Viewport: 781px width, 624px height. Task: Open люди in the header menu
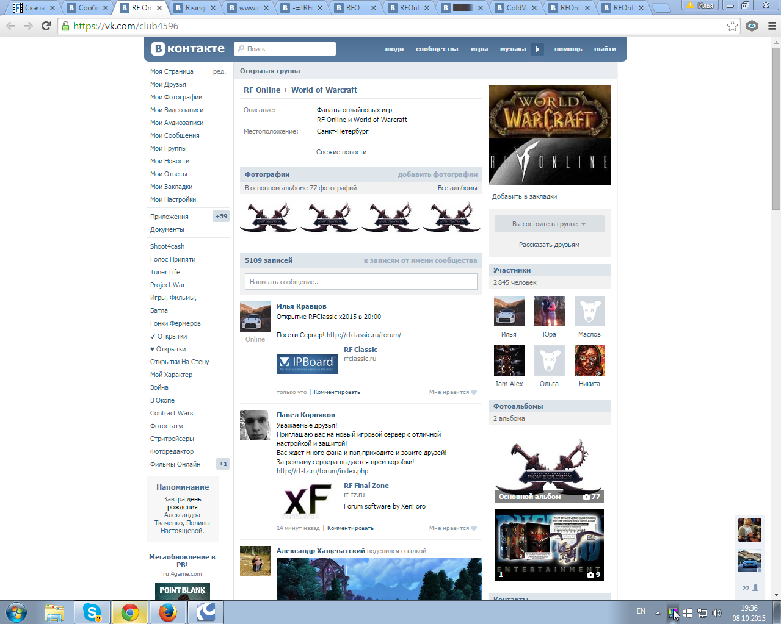[394, 49]
